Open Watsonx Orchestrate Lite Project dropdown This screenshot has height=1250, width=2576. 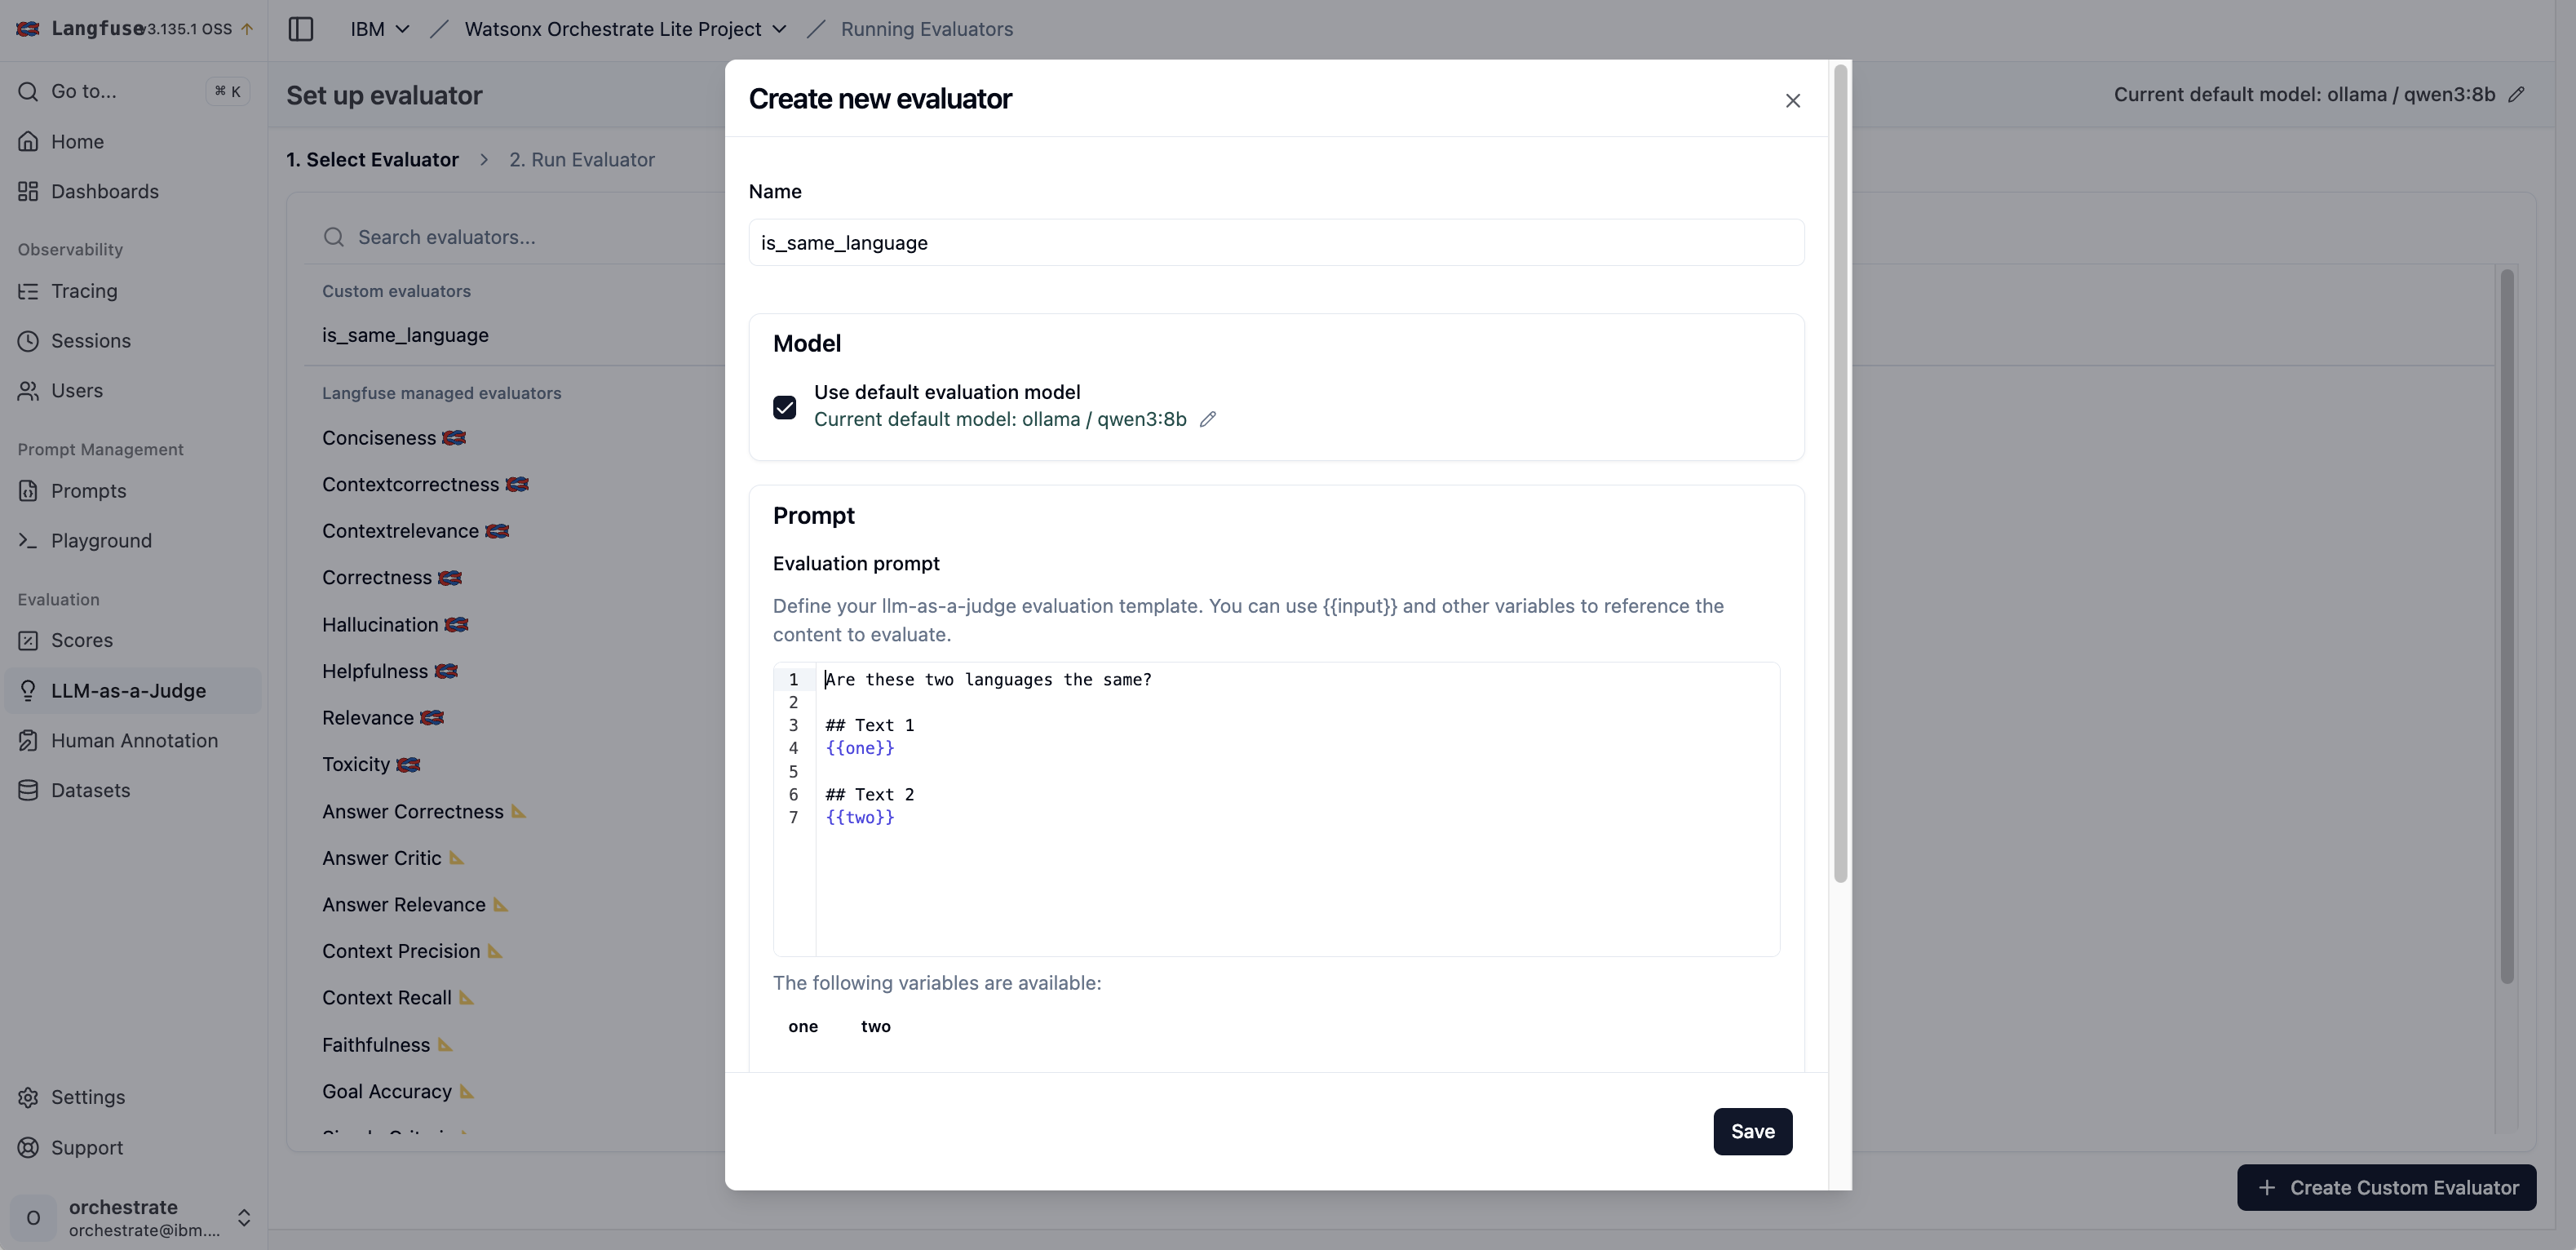coord(625,29)
